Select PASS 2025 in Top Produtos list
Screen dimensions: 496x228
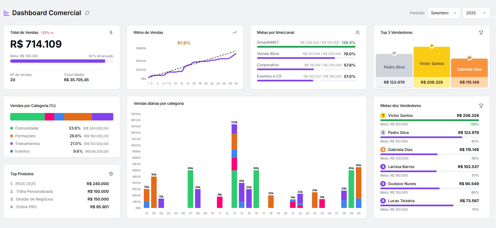pos(25,184)
